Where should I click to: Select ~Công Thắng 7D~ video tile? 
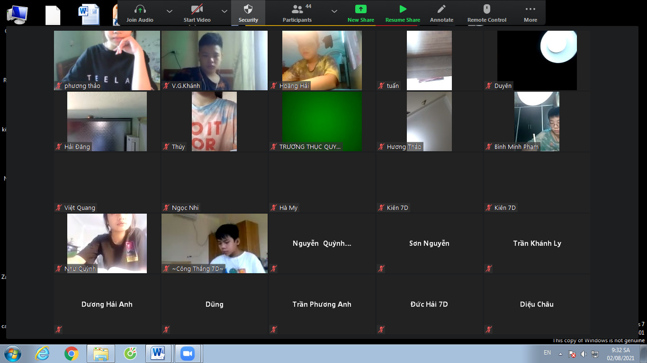(214, 243)
